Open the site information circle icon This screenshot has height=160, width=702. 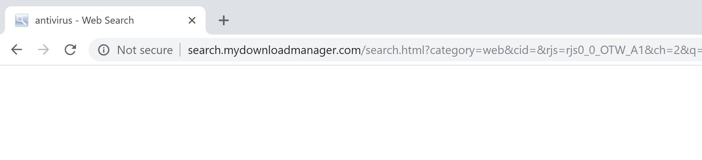click(104, 50)
